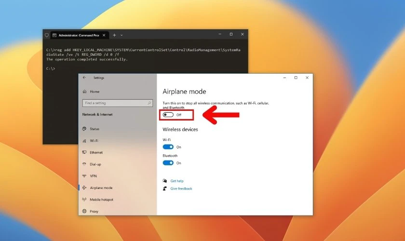Image resolution: width=405 pixels, height=241 pixels.
Task: Open the Get help link
Action: click(x=177, y=181)
